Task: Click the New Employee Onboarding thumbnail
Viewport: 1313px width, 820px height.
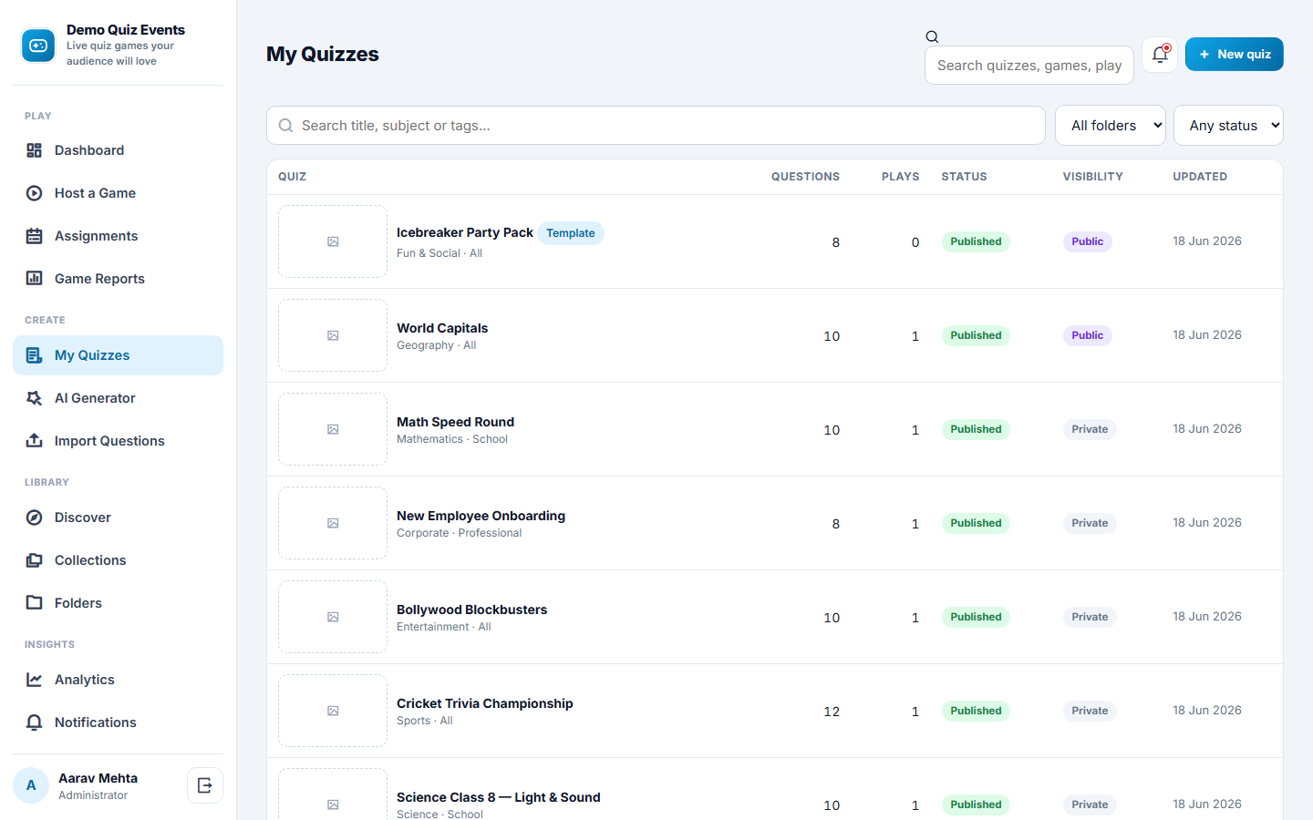Action: [x=333, y=523]
